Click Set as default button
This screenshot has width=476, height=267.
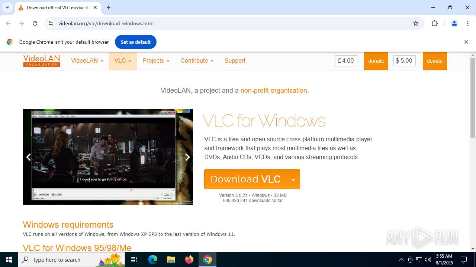pyautogui.click(x=136, y=42)
